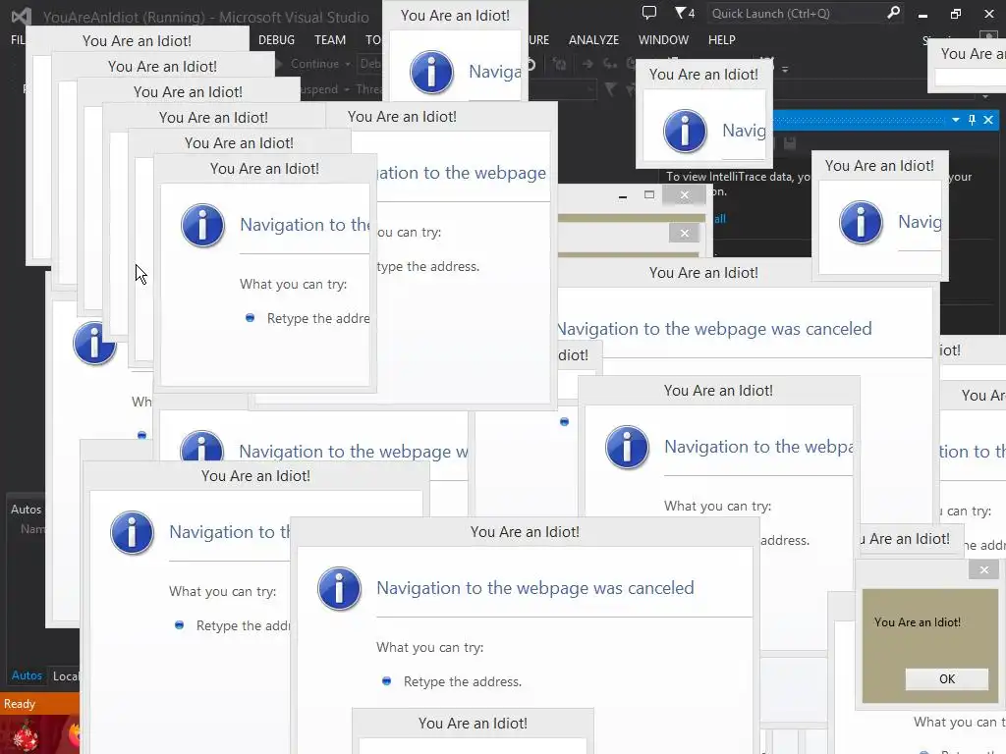The image size is (1006, 754).
Task: Click the Autos panel title
Action: click(x=26, y=510)
